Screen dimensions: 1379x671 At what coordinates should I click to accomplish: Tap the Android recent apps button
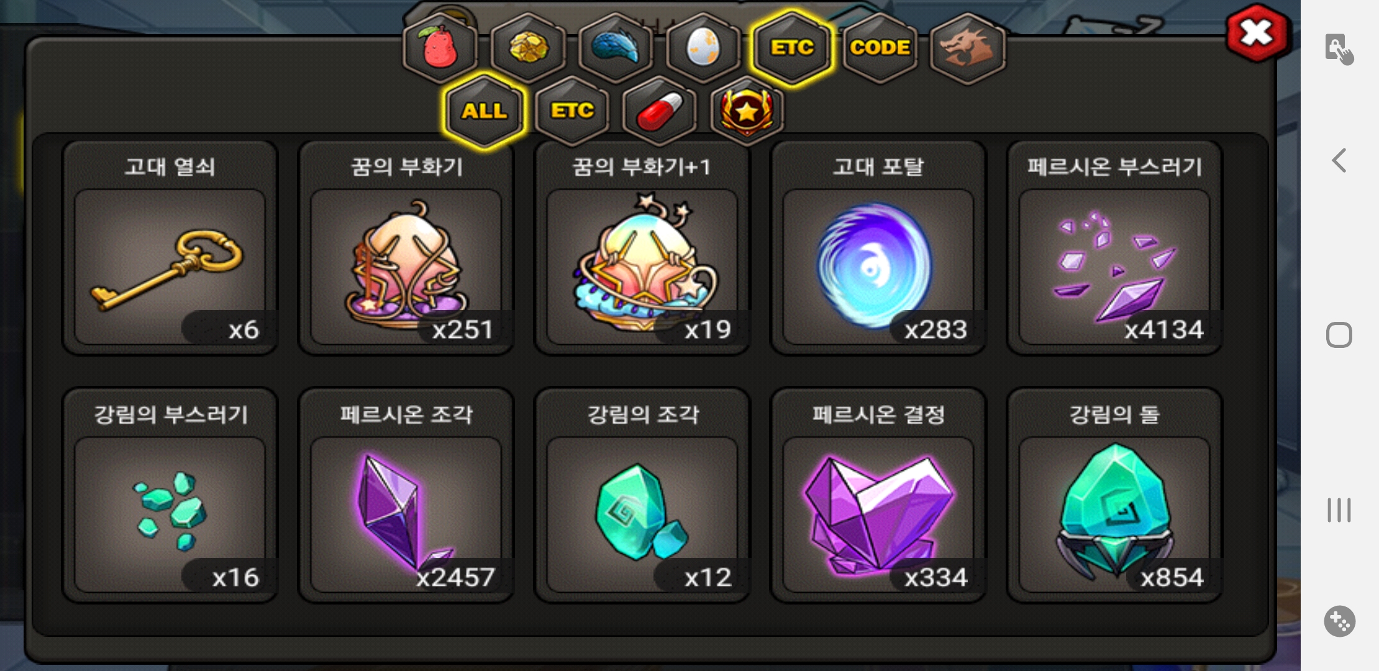tap(1339, 510)
